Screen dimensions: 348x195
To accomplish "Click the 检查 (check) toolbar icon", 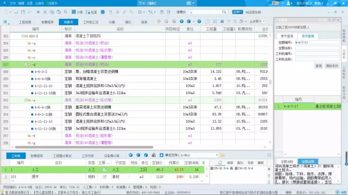I will [91, 12].
